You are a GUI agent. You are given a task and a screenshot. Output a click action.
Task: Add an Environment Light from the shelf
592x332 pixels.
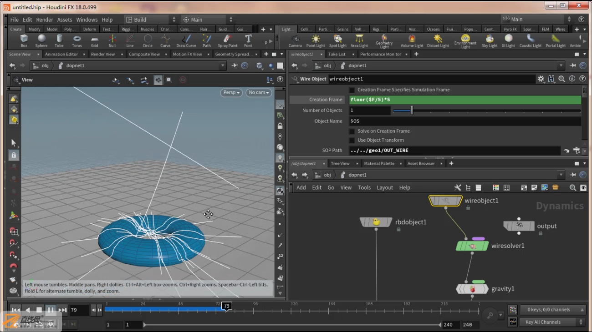(x=465, y=41)
